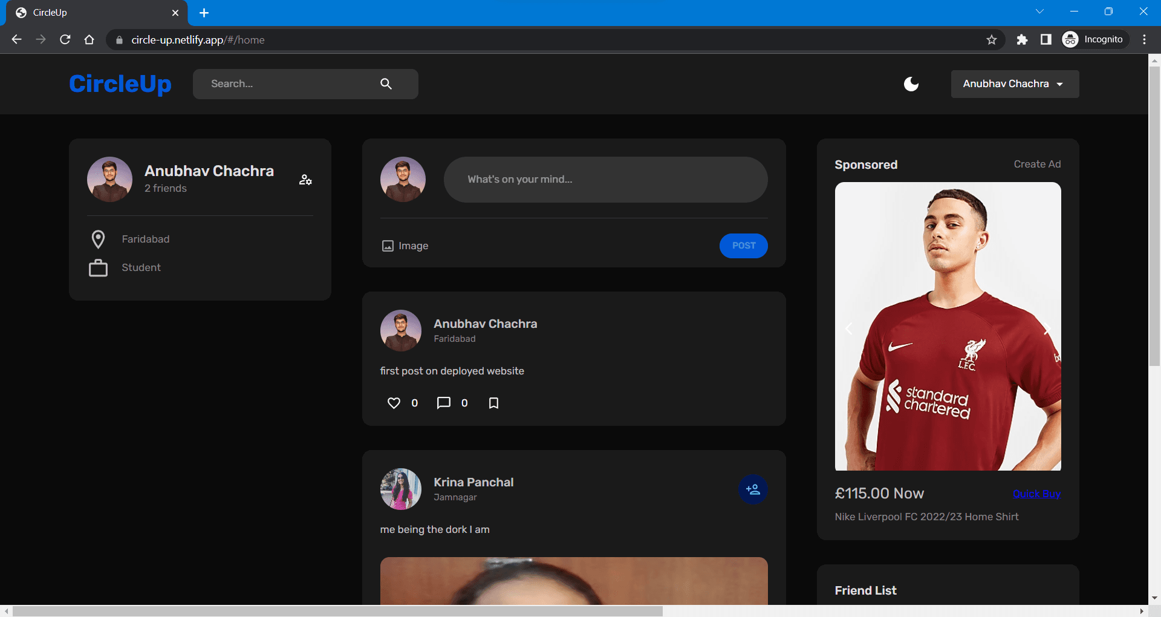Screen dimensions: 1161x617
Task: Go to the previous sponsored ad image
Action: coord(849,328)
